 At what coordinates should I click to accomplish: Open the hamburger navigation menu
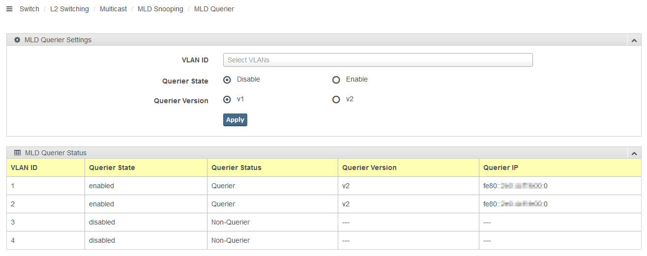coord(9,9)
